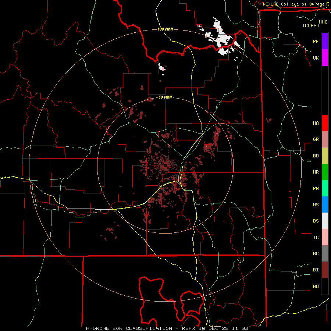Click the HA red legend swatch
The height and width of the screenshot is (331, 331).
click(325, 123)
